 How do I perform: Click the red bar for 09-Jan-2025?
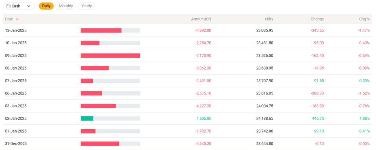(110, 56)
